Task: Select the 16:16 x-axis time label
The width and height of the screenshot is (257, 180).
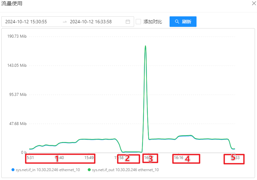Action: pyautogui.click(x=178, y=158)
